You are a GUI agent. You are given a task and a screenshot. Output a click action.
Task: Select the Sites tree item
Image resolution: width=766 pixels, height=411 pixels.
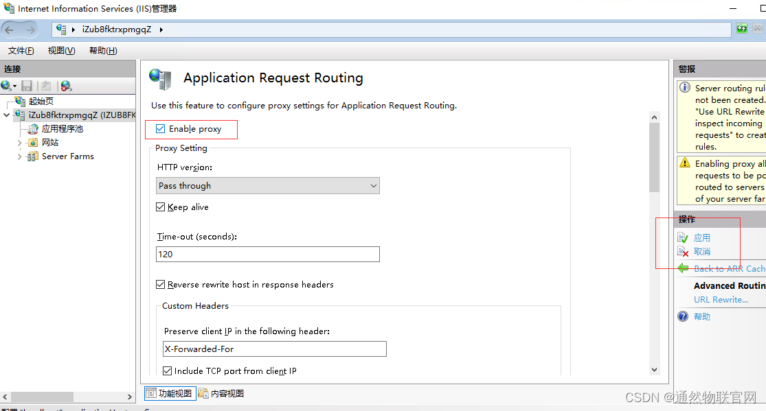tap(50, 143)
